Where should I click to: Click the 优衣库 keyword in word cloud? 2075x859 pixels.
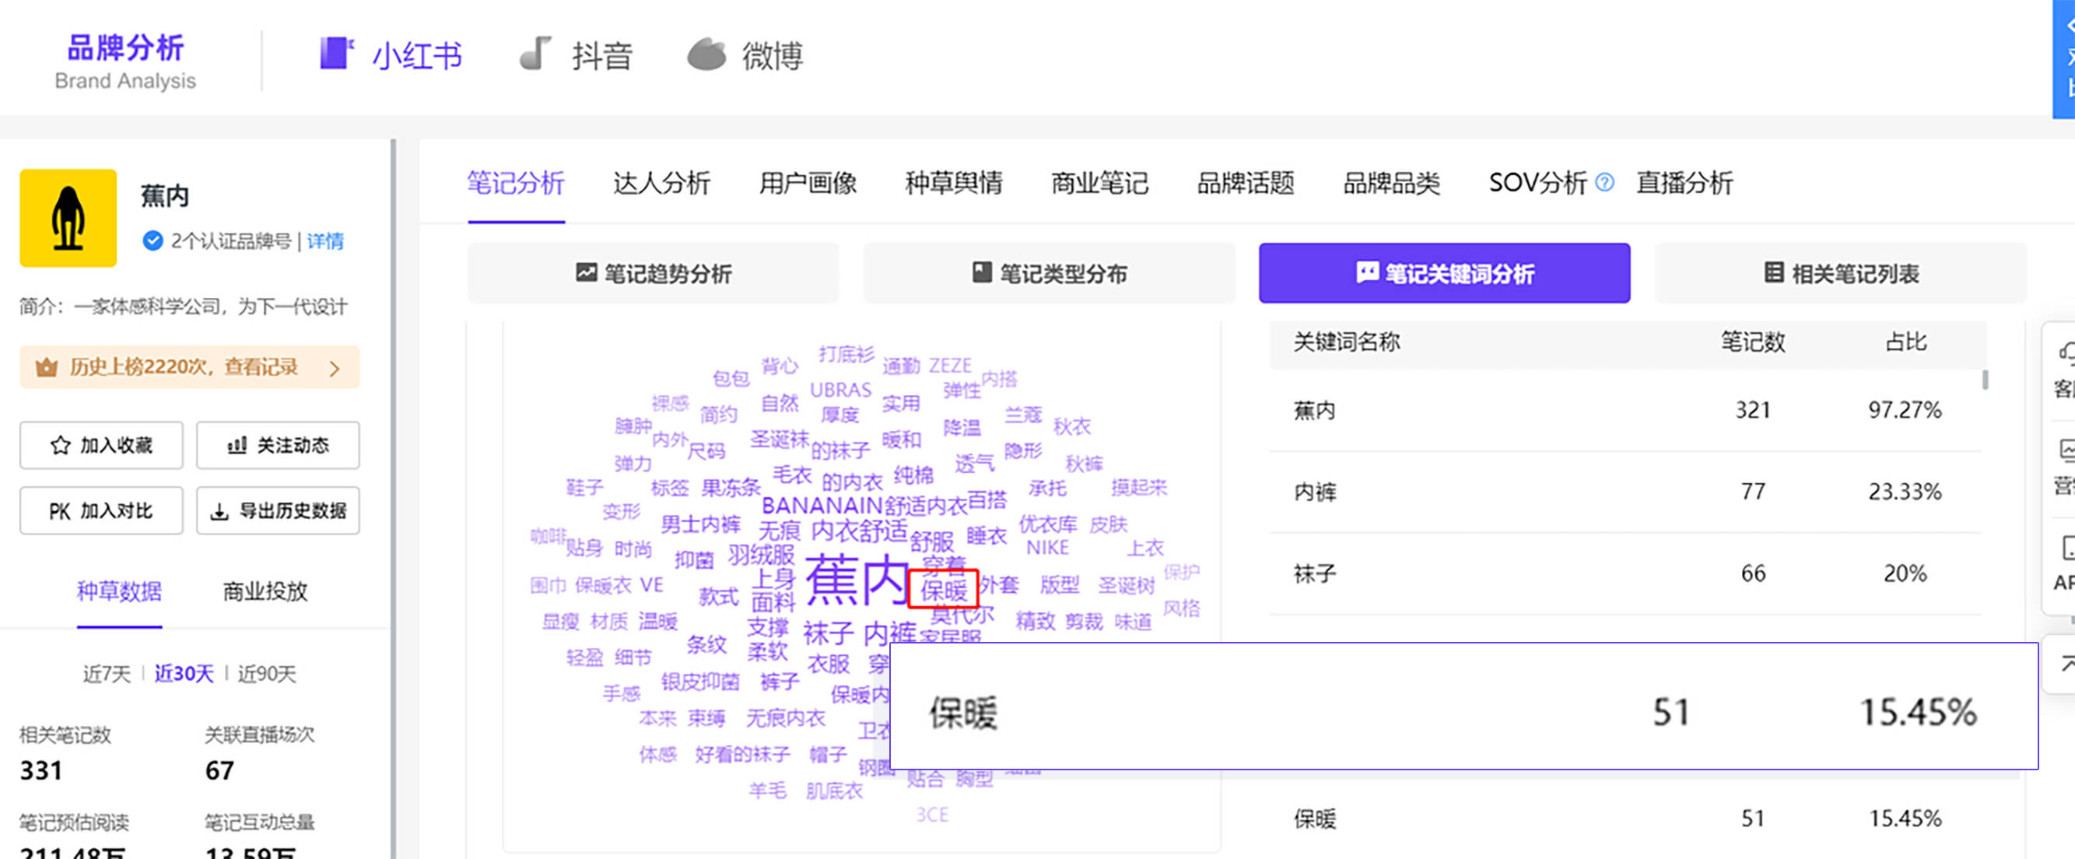coord(1048,524)
